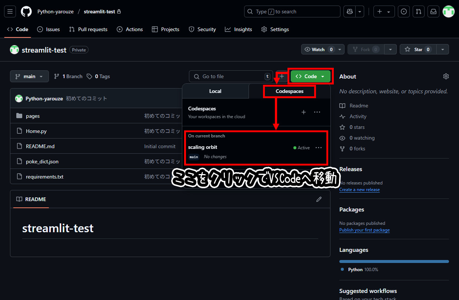Click the Packages heading link
Image resolution: width=459 pixels, height=300 pixels.
(352, 209)
